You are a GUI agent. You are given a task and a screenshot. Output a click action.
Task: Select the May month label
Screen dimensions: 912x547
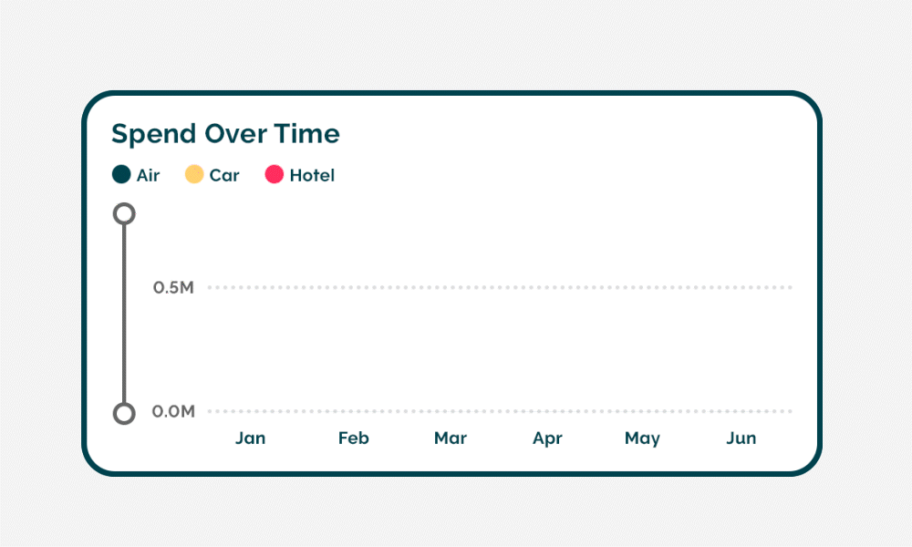[642, 439]
